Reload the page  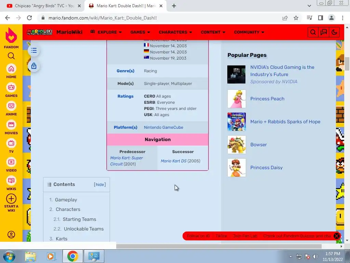pos(29,18)
